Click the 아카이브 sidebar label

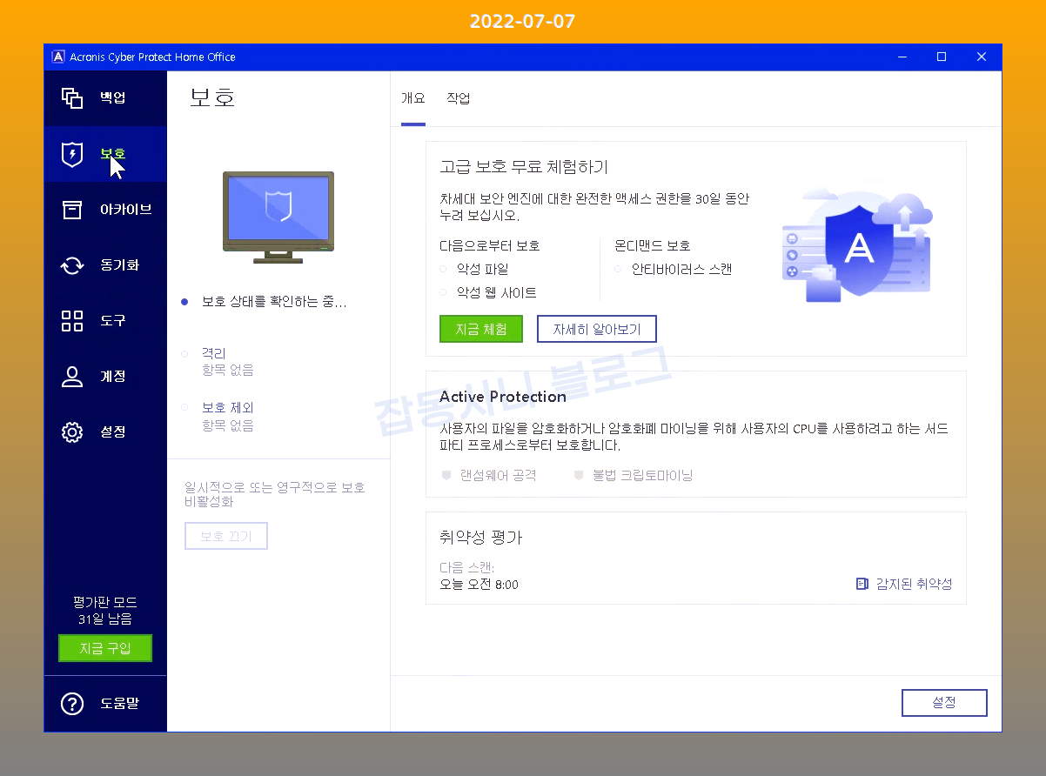point(126,210)
